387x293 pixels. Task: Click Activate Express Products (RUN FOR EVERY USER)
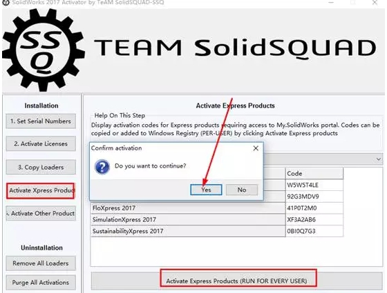pos(237,281)
